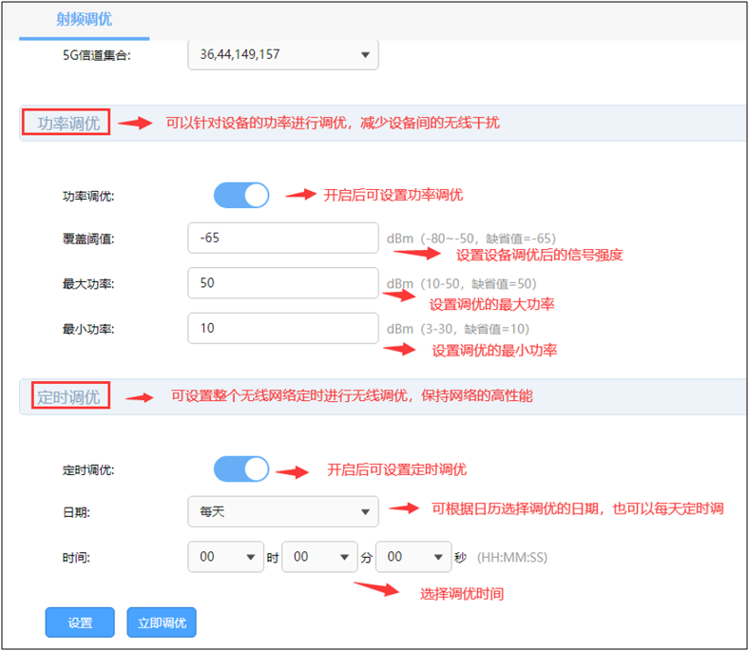Viewport: 749px width, 651px height.
Task: Open the 日期 dropdown showing 每天
Action: click(282, 511)
